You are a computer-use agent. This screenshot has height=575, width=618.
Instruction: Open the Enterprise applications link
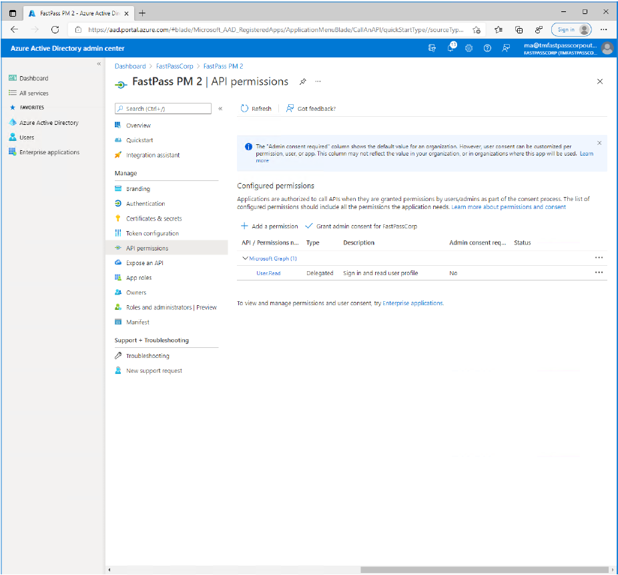pyautogui.click(x=412, y=303)
